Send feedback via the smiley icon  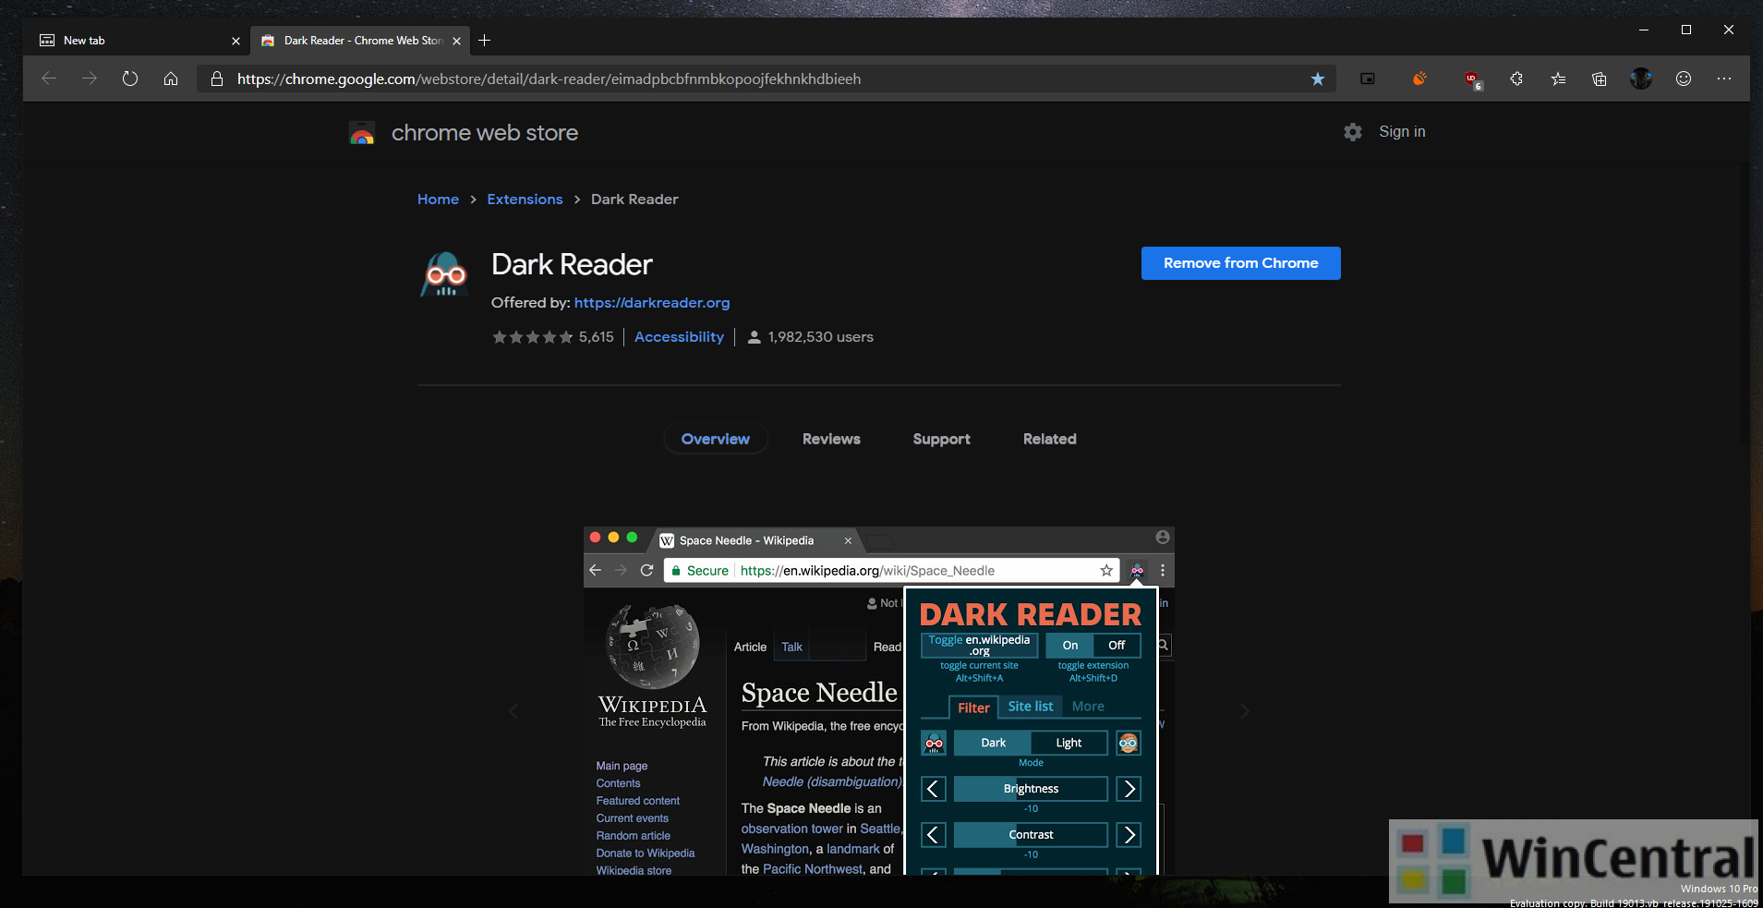click(x=1684, y=79)
